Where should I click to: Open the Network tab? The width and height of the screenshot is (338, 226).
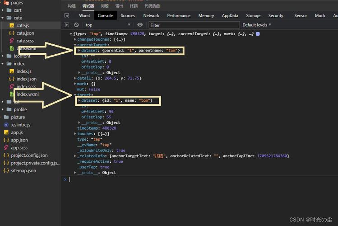tap(151, 15)
